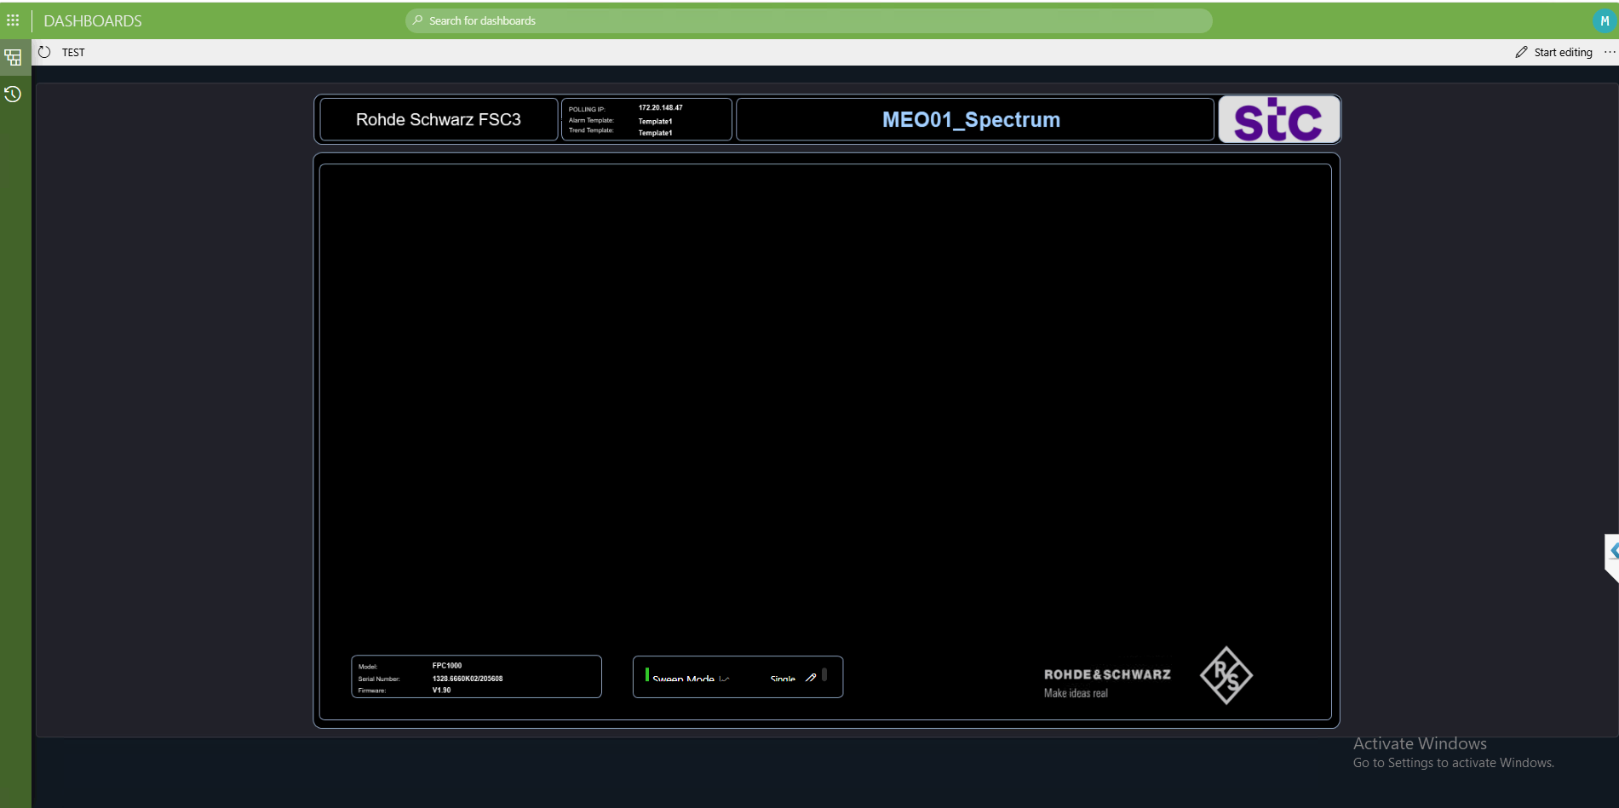Click the stc logo image
Screen dimensions: 1619x808
(1279, 119)
